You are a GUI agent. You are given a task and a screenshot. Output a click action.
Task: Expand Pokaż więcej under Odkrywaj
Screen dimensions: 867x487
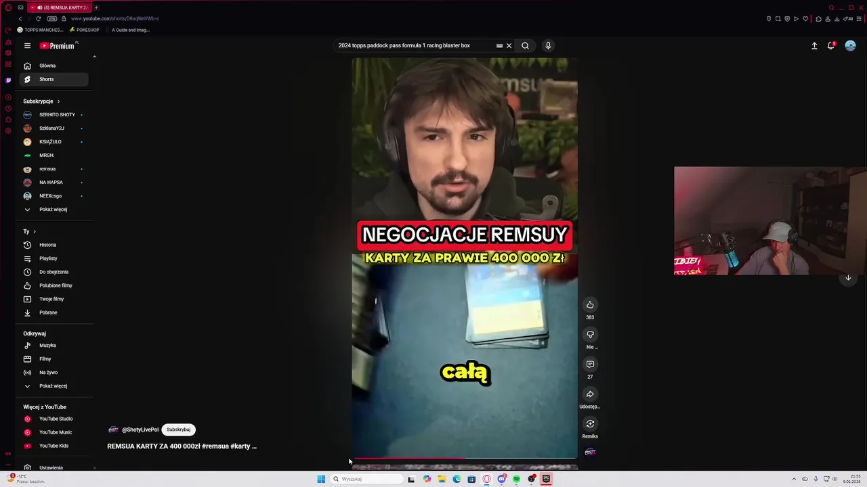[54, 386]
